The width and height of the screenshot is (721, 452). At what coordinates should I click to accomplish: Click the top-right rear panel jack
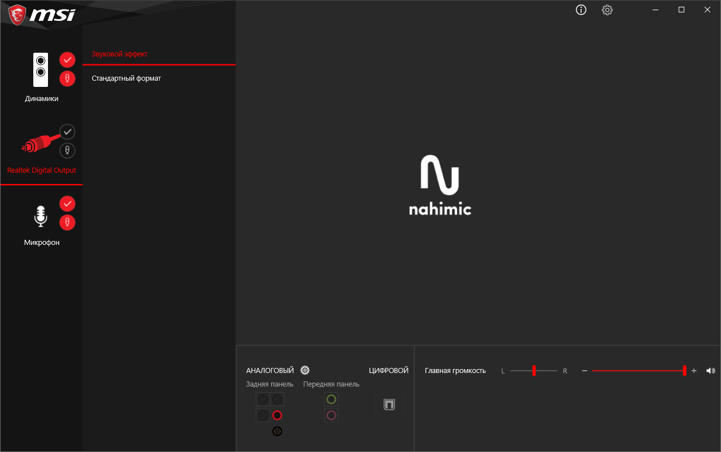[277, 400]
